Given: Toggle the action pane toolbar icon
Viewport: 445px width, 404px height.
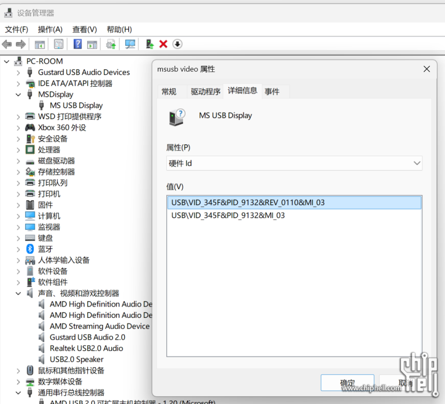Looking at the screenshot, I should point(92,44).
